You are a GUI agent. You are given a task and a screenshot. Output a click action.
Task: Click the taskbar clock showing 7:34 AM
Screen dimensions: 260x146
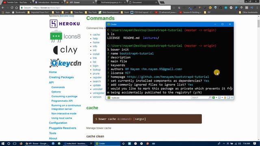click(247, 144)
